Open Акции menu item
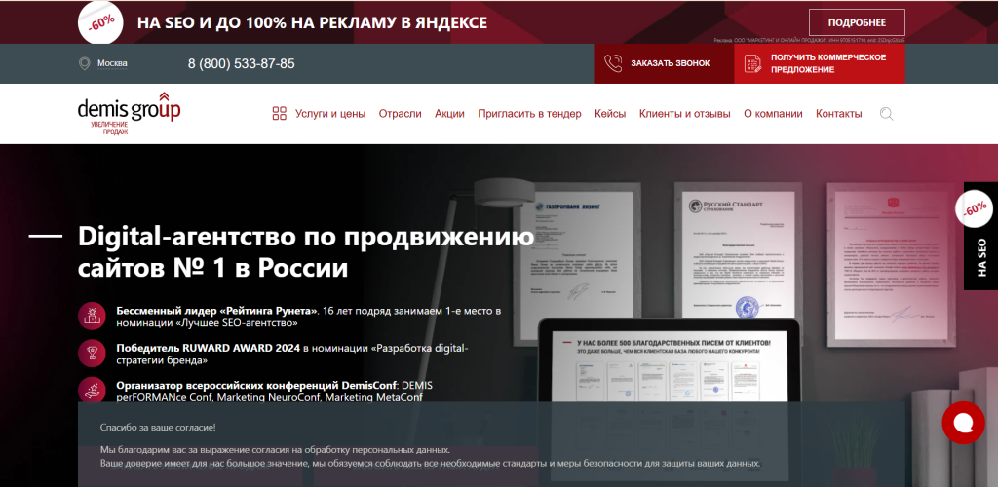This screenshot has height=487, width=998. click(449, 114)
